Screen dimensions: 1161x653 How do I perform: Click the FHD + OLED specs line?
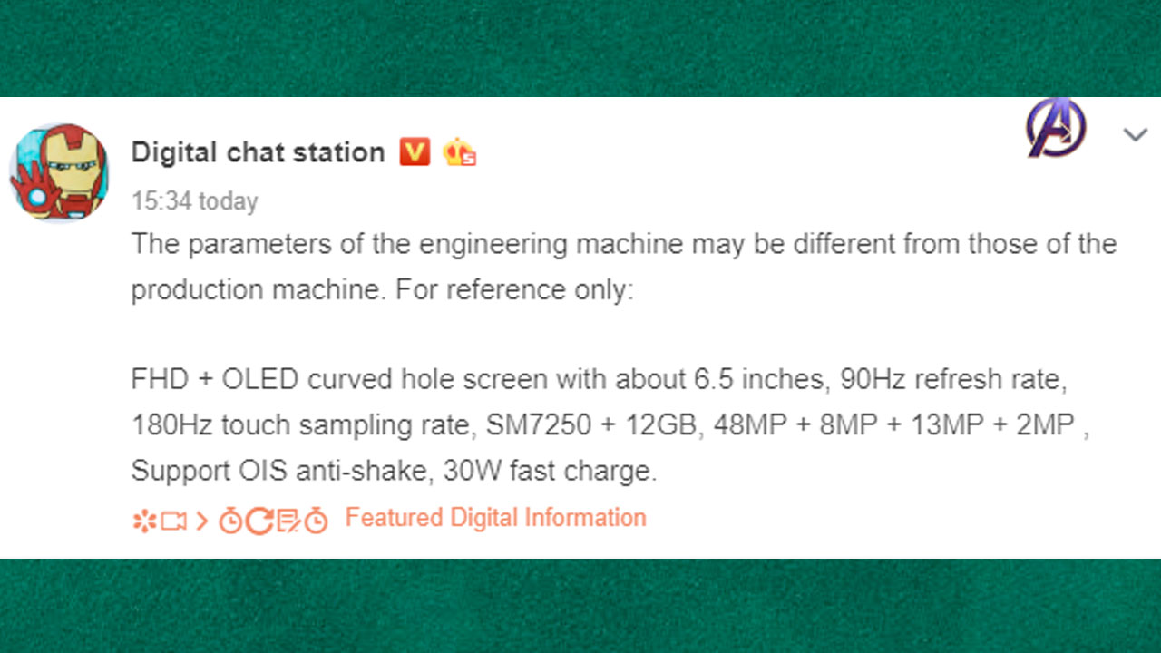point(600,379)
